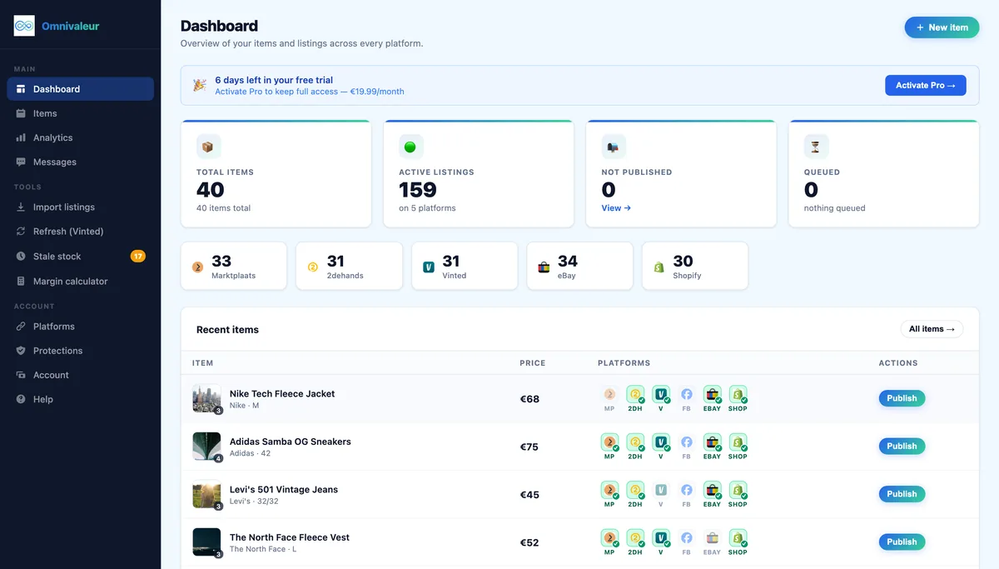Open Dashboard in the sidebar

coord(80,89)
